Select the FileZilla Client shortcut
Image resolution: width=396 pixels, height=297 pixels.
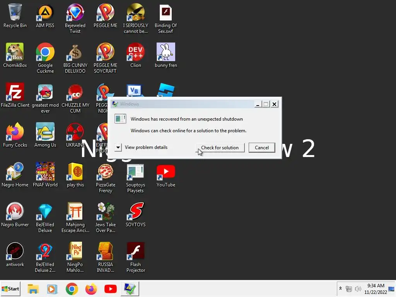point(15,95)
